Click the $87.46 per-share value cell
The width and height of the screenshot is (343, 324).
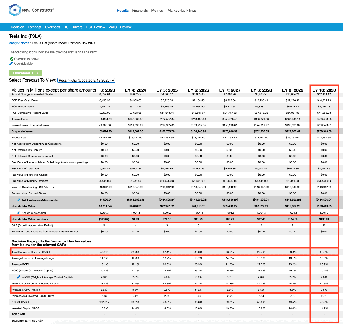[261, 219]
